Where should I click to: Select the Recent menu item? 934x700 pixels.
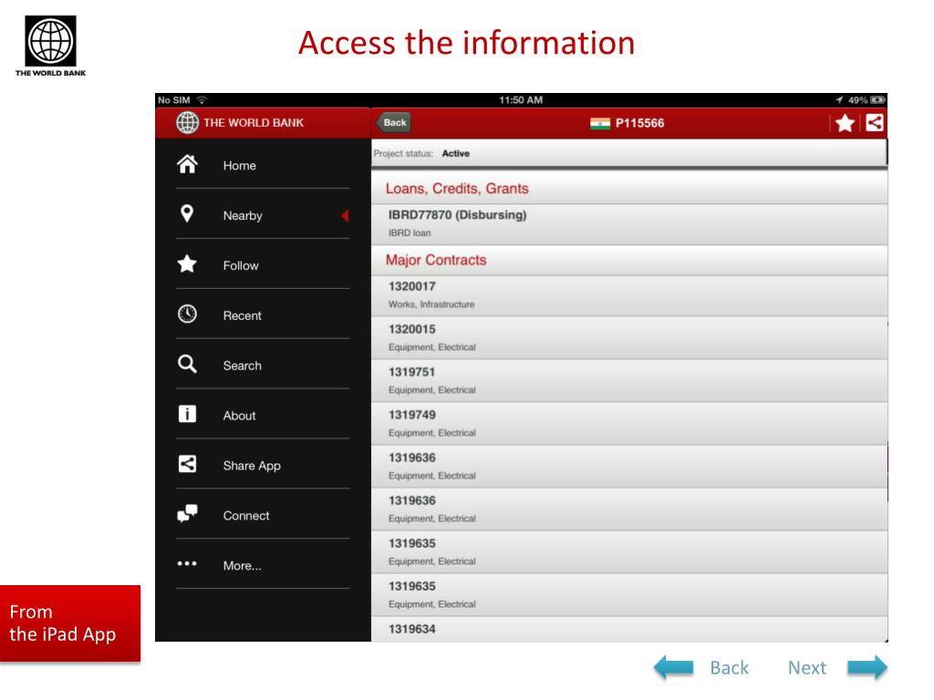click(x=263, y=314)
